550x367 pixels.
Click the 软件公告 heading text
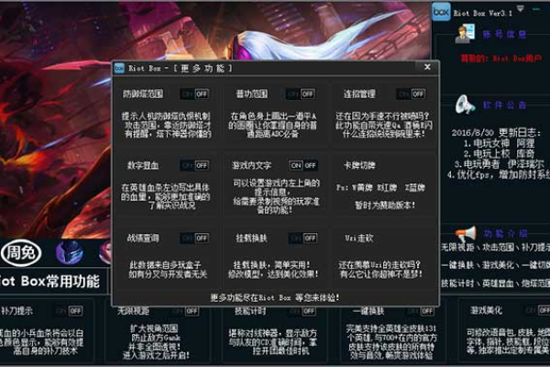click(504, 105)
